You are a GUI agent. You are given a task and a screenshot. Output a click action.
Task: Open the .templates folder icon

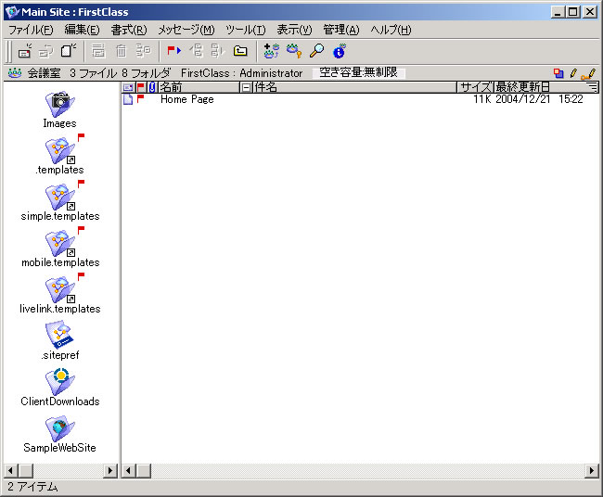pos(59,150)
